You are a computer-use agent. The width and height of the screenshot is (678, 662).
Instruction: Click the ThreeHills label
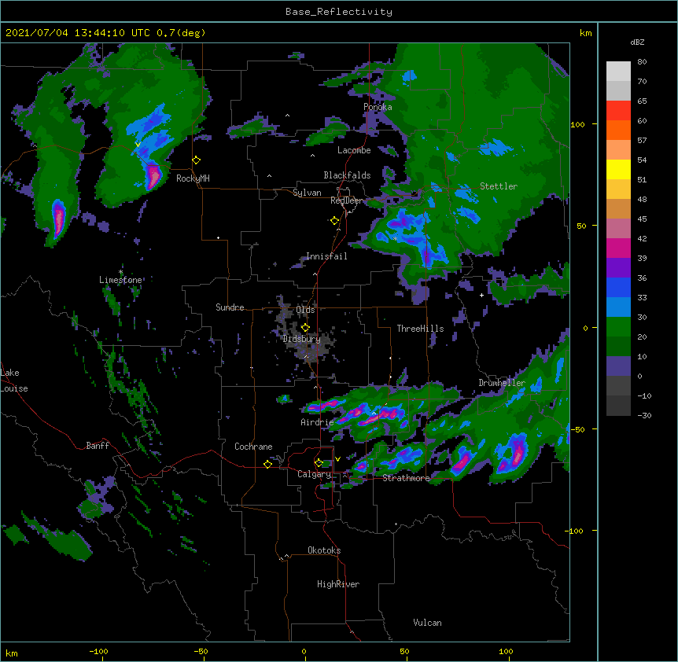pyautogui.click(x=420, y=329)
